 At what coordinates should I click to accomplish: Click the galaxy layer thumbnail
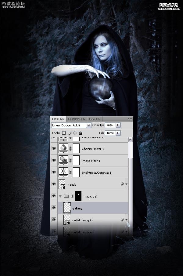(x=67, y=208)
